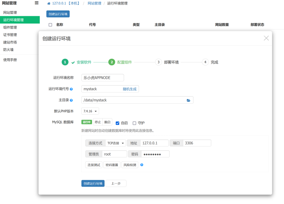This screenshot has height=204, width=284.
Task: Open 组件管理 in the sidebar
Action: coord(10,27)
